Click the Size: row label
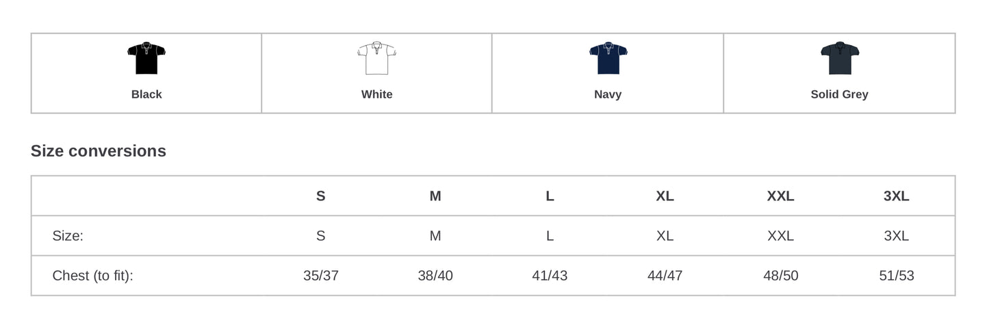The image size is (989, 316). (x=68, y=236)
